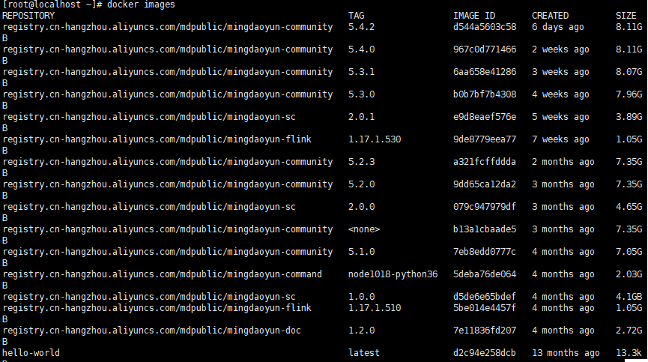The image size is (648, 362).
Task: Click the mingdaoyun-doc repository row
Action: point(151,331)
